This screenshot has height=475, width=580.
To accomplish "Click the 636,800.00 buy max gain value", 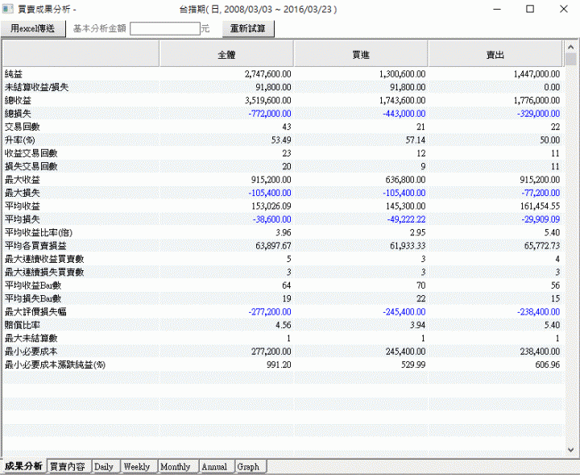I will 406,180.
